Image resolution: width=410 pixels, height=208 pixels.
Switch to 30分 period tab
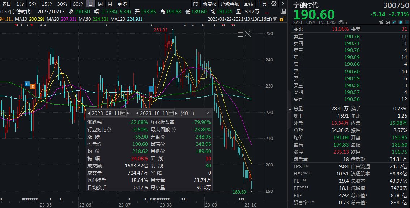(x=62, y=4)
